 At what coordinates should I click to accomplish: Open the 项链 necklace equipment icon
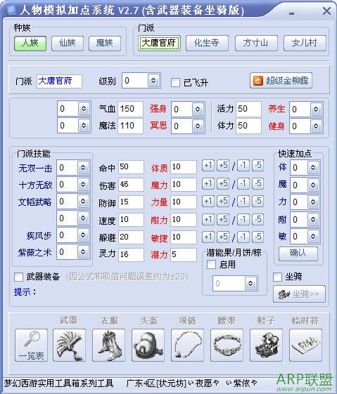[187, 345]
